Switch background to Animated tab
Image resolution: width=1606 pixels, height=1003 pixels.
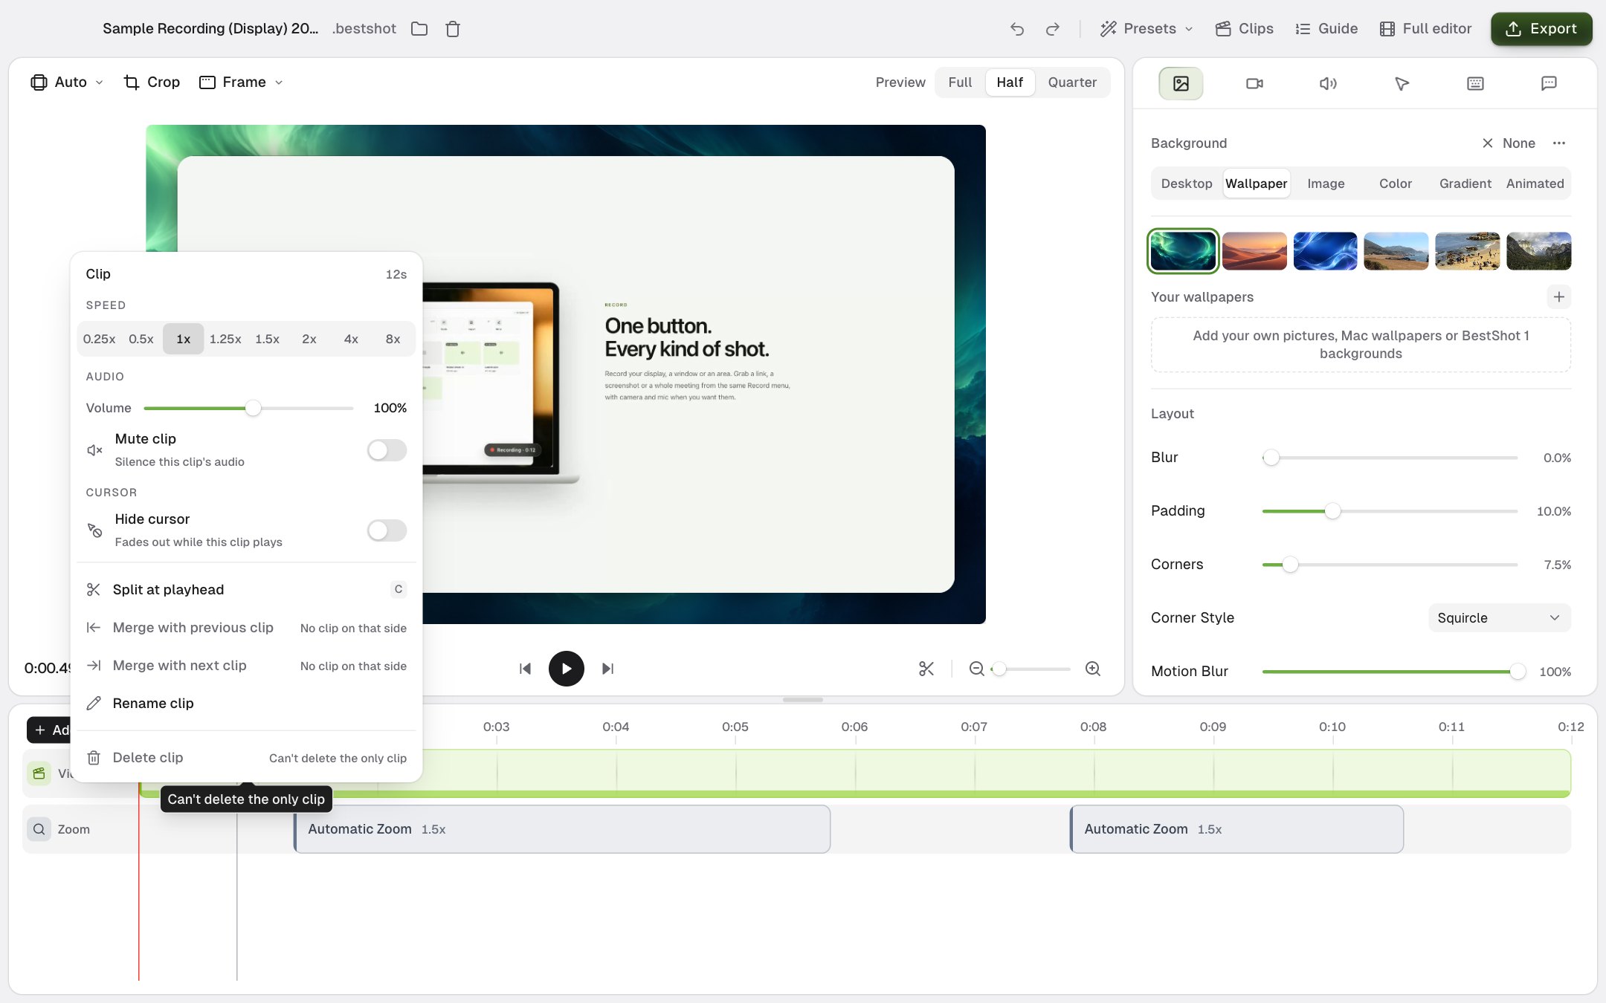coord(1535,184)
